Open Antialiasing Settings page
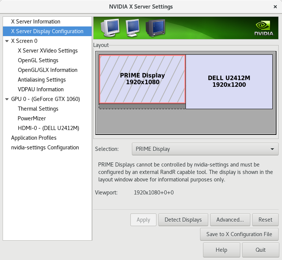 [x=42, y=80]
